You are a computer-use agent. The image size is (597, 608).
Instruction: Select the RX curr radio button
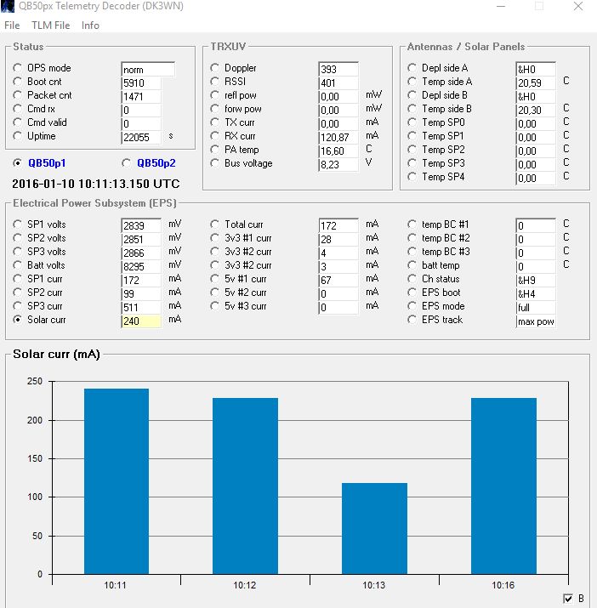point(214,136)
